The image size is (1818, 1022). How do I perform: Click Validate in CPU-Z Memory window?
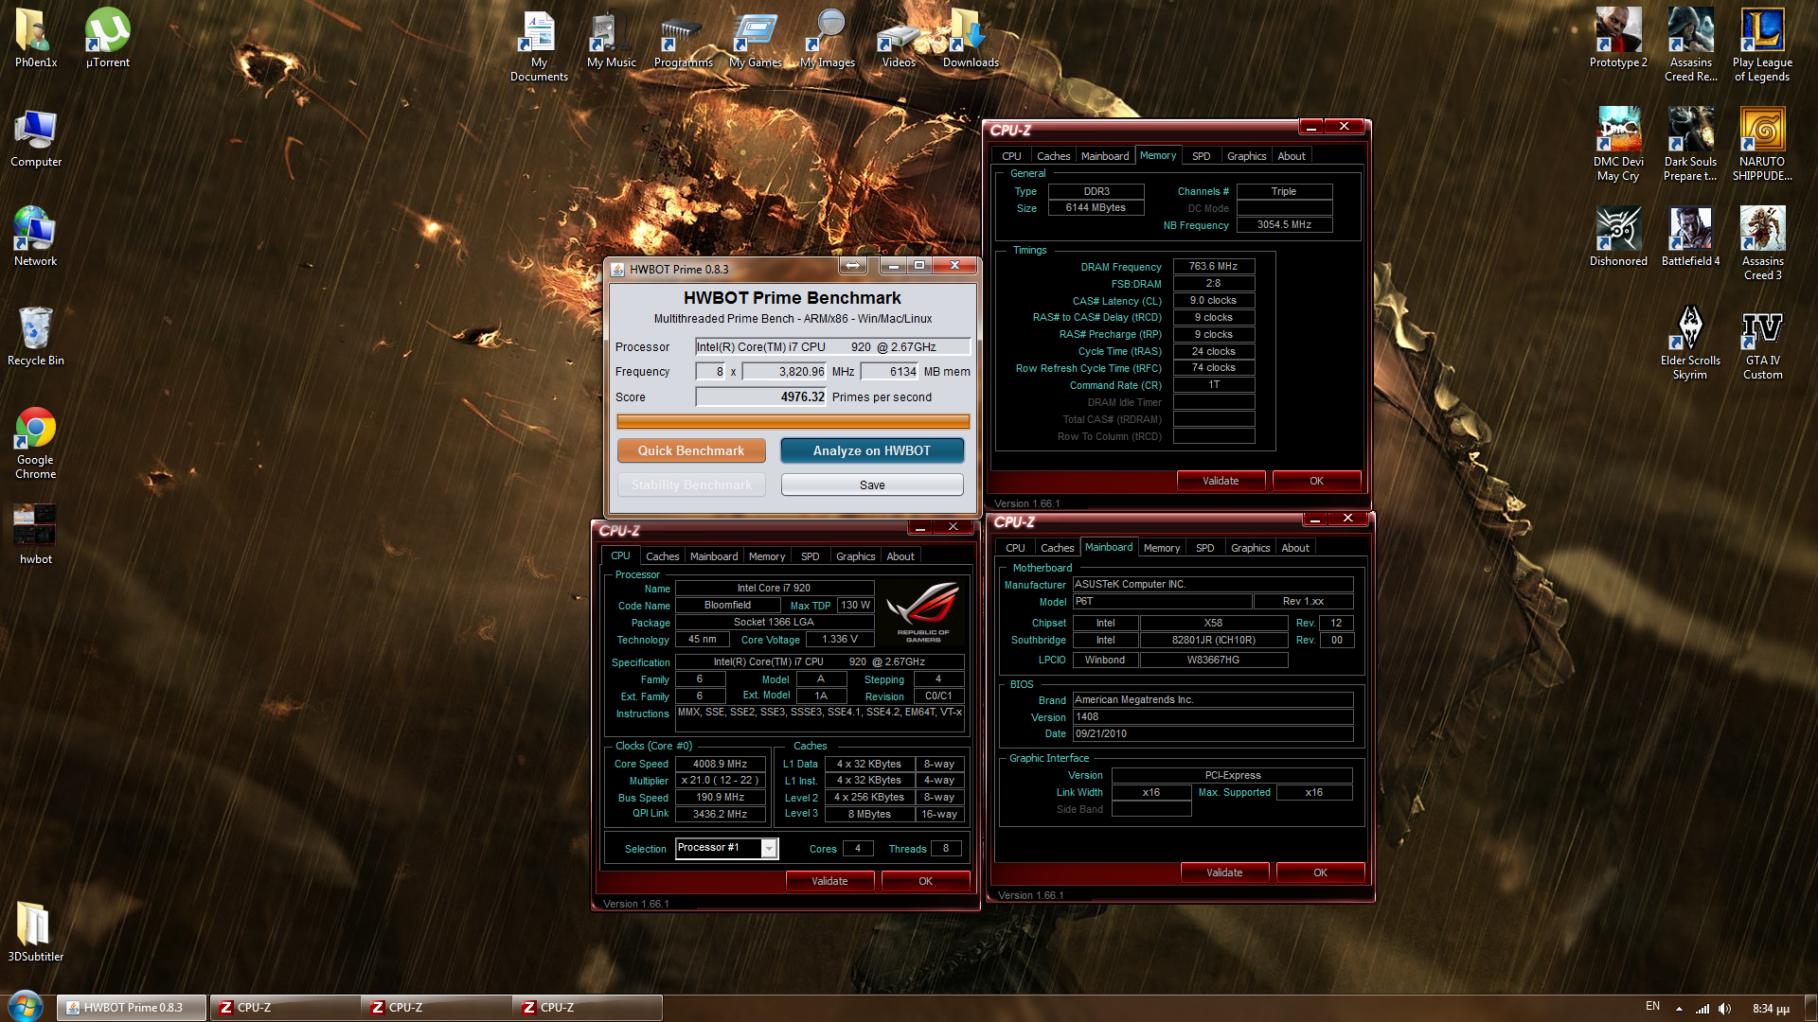coord(1221,481)
